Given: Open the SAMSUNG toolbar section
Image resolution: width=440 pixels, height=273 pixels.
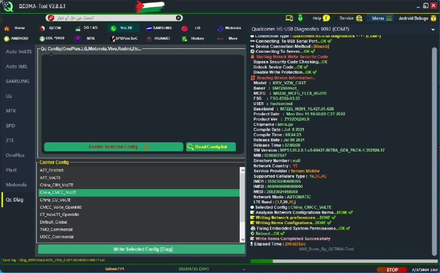Looking at the screenshot, I should coord(159,28).
